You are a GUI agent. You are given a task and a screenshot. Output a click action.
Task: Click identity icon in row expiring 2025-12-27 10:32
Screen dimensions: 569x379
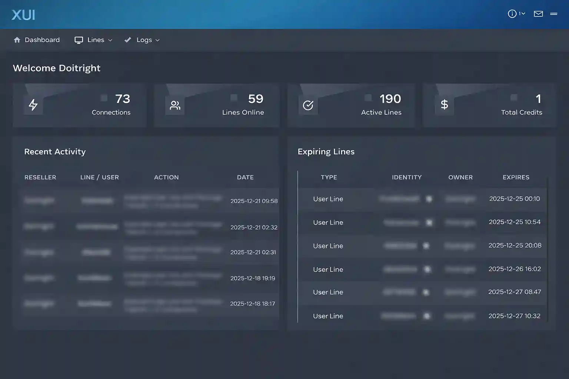point(427,316)
